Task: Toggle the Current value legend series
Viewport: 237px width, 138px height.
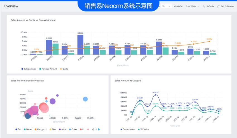Action: 127,129
